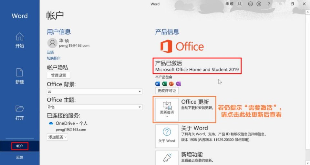Click the 注销 sign-out link
Viewport: 310px width, 165px height.
[x=50, y=52]
